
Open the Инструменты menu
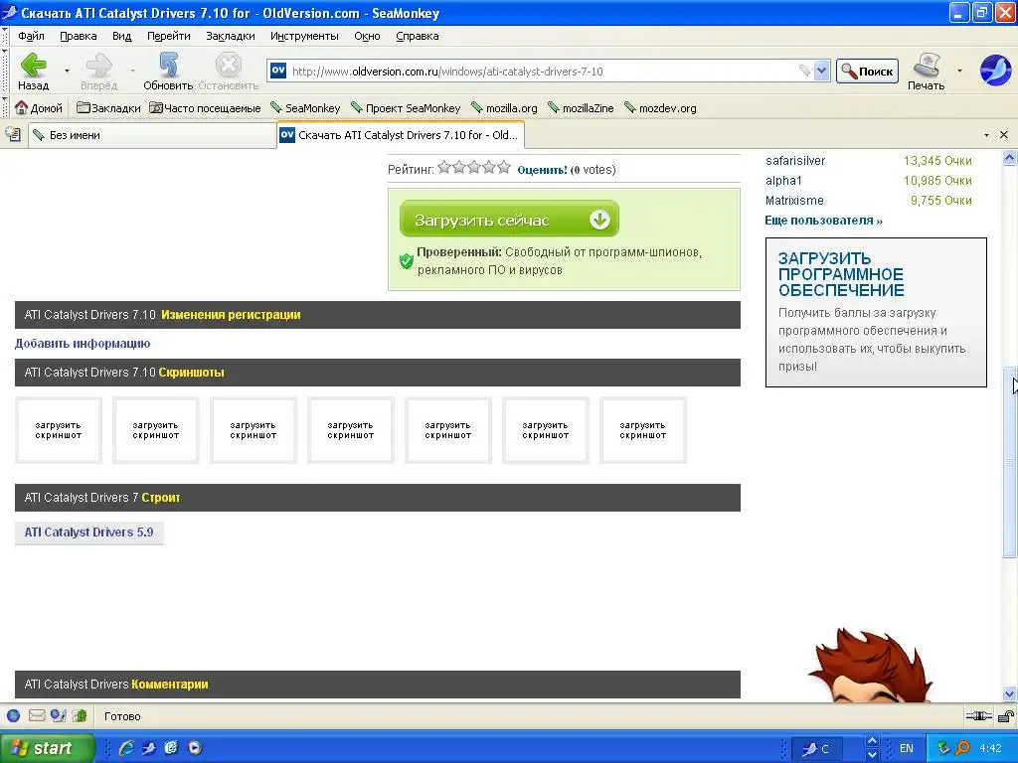pyautogui.click(x=304, y=36)
